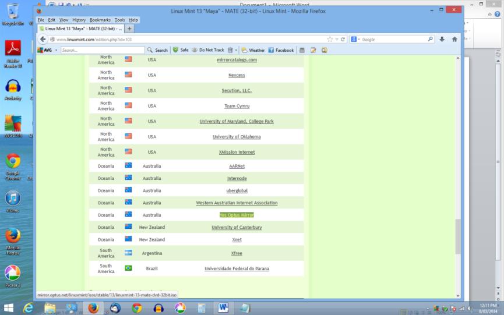Screen dimensions: 504x315
Task: Click the AVG Safe shield indicator
Action: 181,50
